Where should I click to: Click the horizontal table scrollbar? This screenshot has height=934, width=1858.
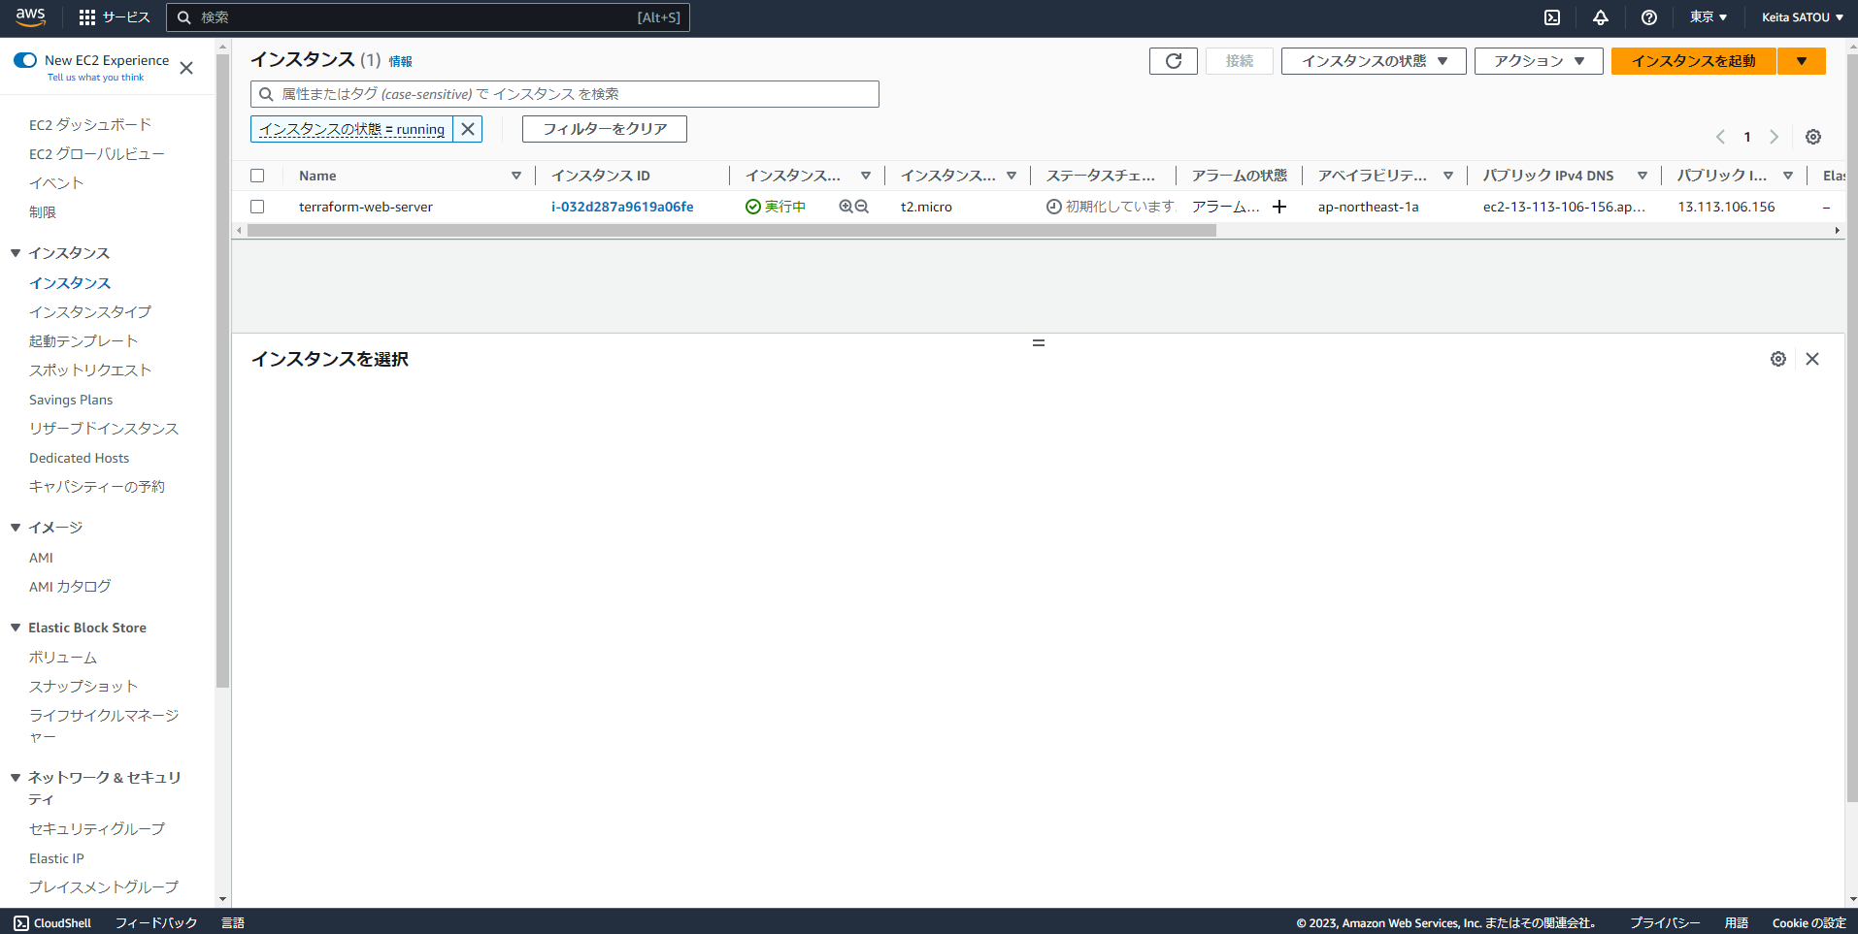(731, 231)
